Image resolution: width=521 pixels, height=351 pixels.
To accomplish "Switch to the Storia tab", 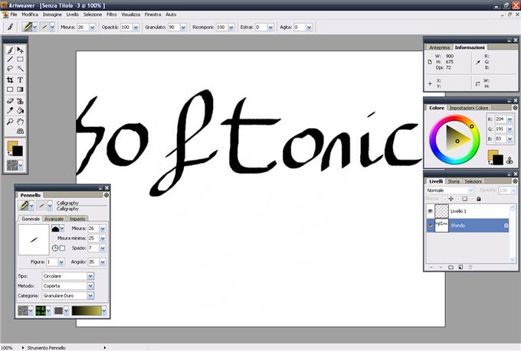I will pyautogui.click(x=454, y=181).
